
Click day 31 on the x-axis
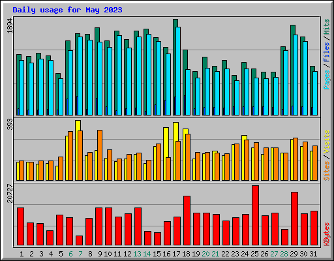pos(313,254)
